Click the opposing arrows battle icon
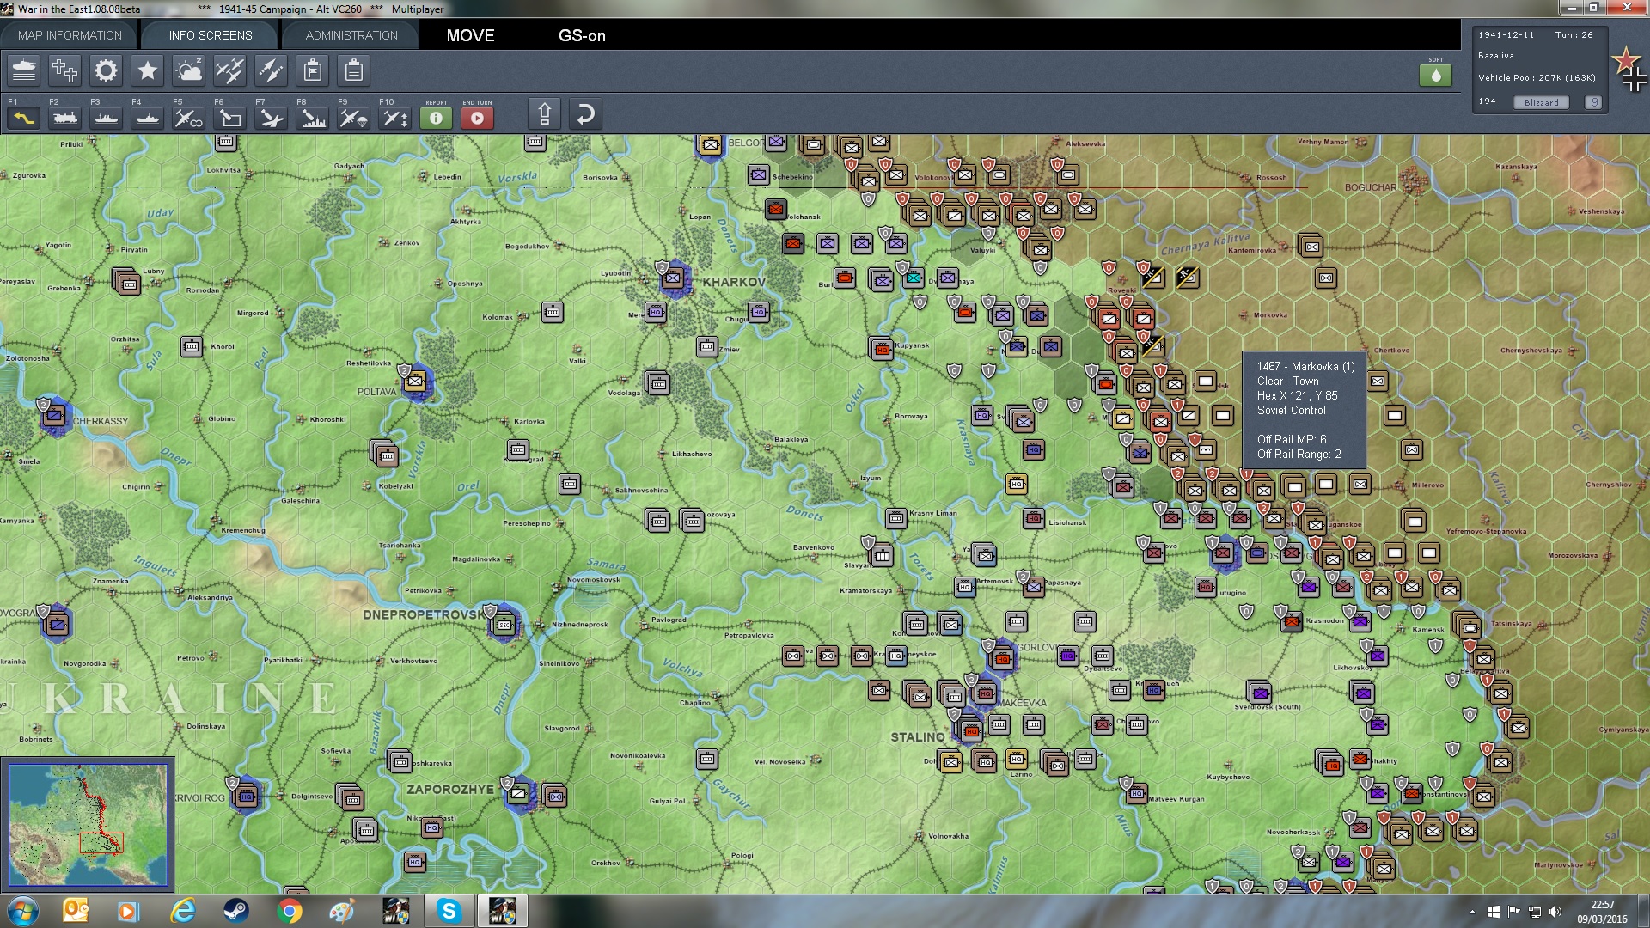This screenshot has width=1650, height=928. point(271,70)
